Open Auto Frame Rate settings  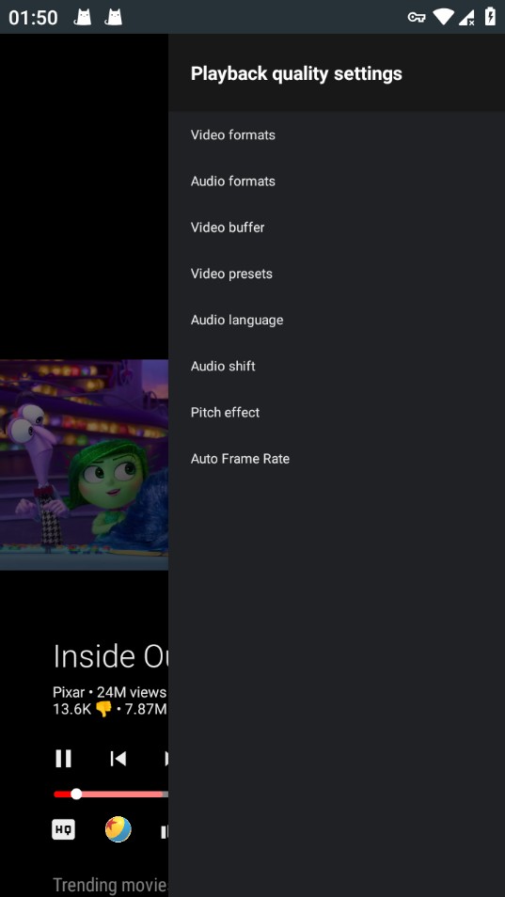click(x=337, y=459)
